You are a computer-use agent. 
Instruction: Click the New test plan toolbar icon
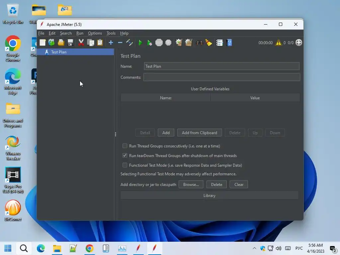pyautogui.click(x=42, y=42)
